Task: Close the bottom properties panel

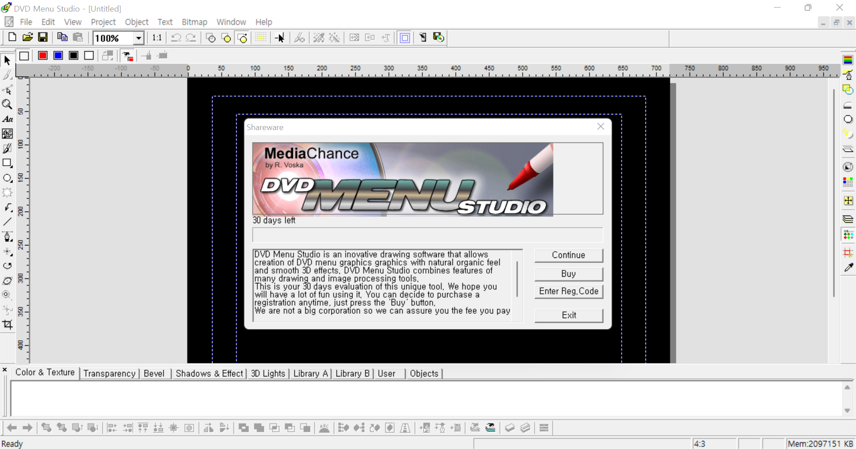Action: tap(4, 370)
